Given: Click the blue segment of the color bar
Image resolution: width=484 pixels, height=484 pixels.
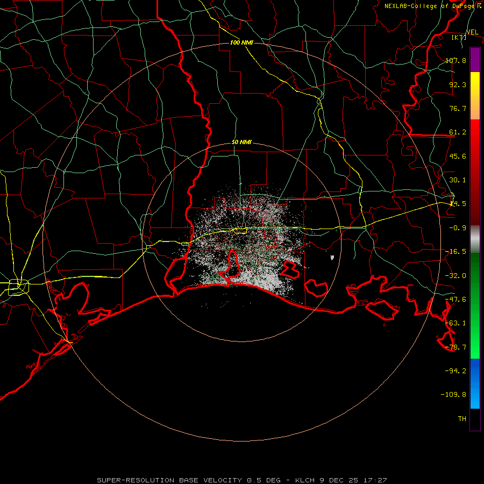Looking at the screenshot, I should (475, 383).
